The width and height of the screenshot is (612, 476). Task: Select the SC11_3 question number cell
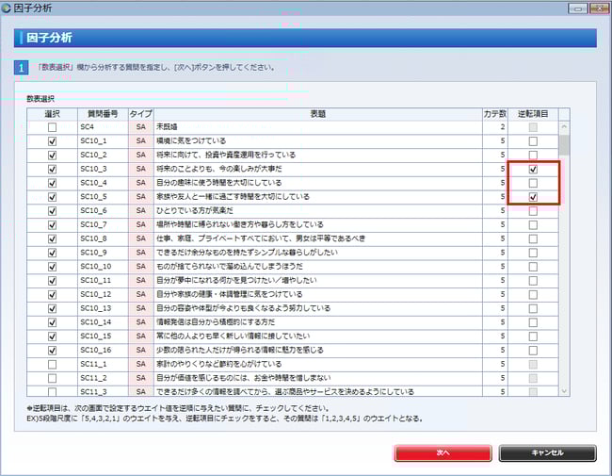click(x=103, y=391)
